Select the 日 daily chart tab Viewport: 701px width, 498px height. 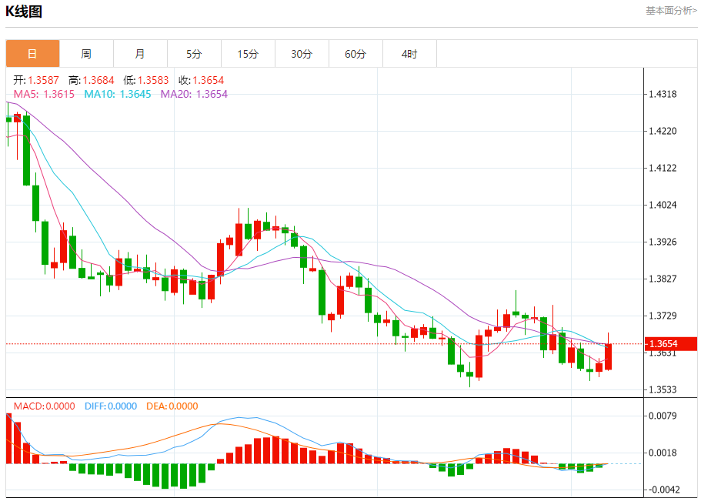point(32,54)
